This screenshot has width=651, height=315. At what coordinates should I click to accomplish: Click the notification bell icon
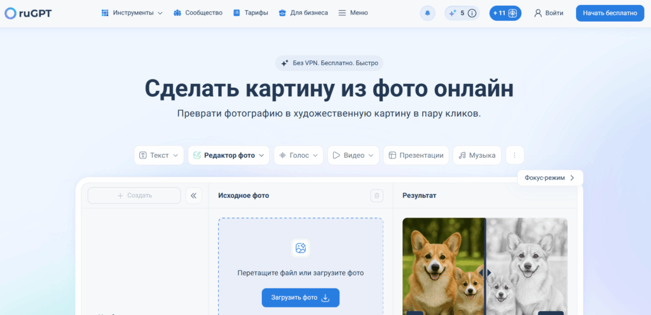pyautogui.click(x=427, y=13)
